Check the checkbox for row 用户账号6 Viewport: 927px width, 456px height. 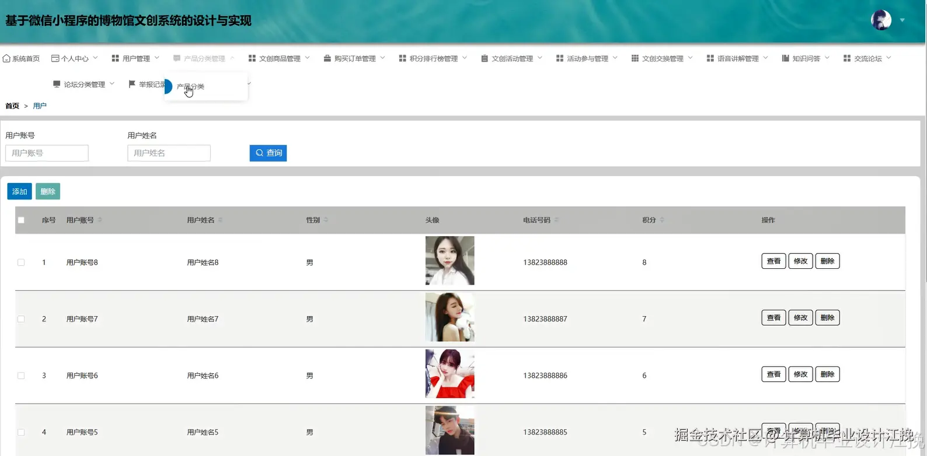[x=21, y=376]
